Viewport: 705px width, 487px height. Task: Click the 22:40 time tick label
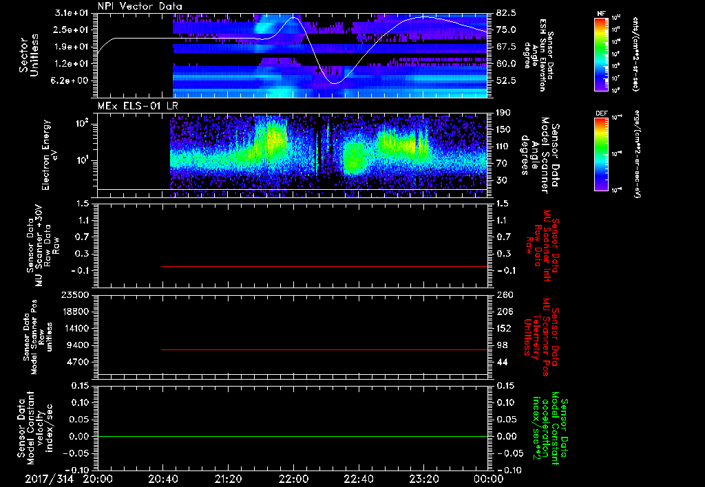(358, 479)
